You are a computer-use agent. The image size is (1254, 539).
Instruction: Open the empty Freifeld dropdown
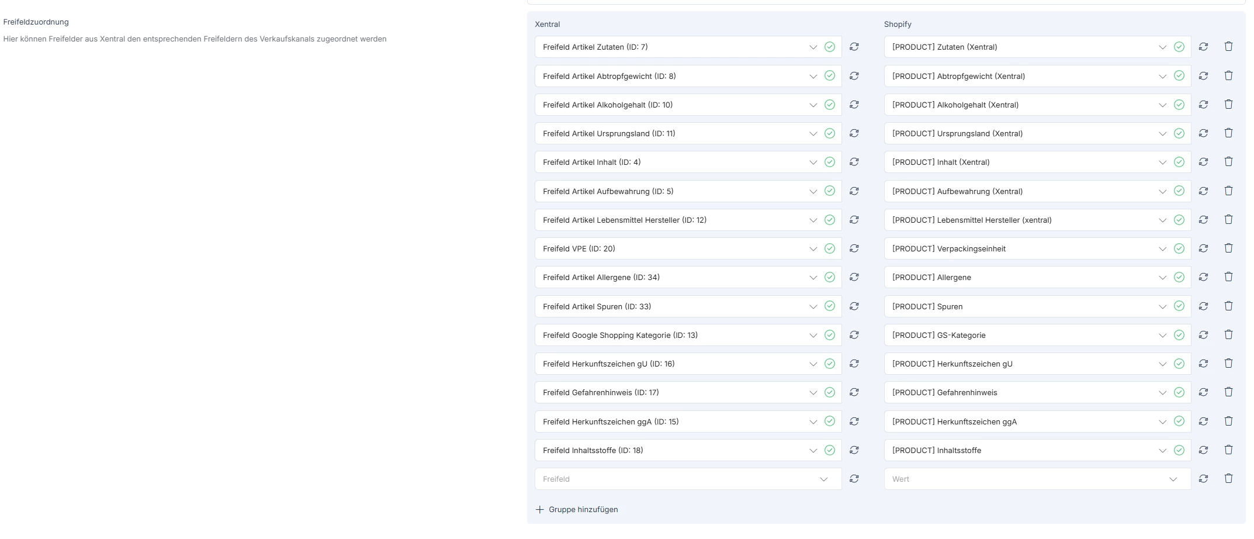click(823, 479)
